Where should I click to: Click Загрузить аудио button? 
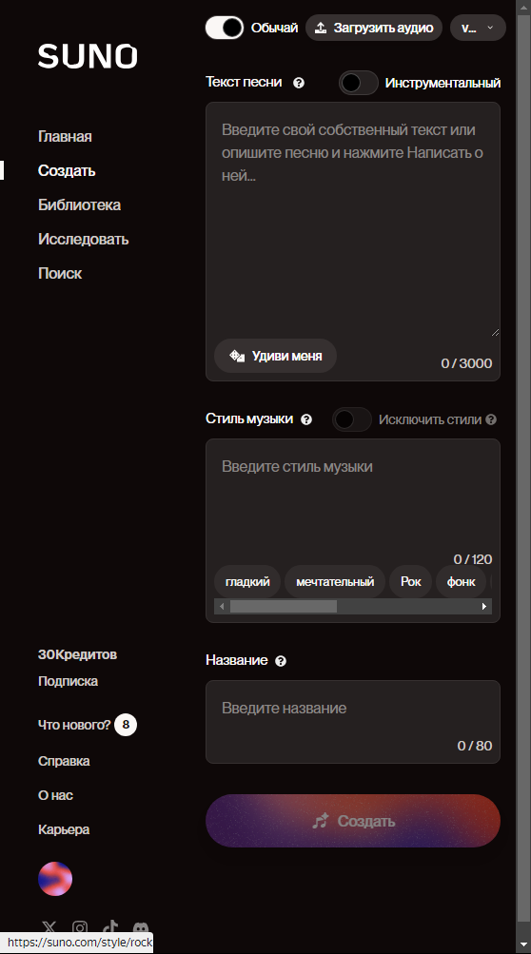374,28
